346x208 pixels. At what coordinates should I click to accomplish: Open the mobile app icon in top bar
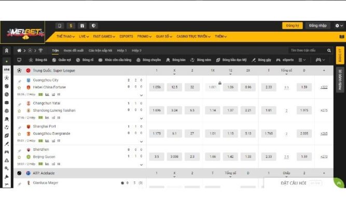click(60, 25)
